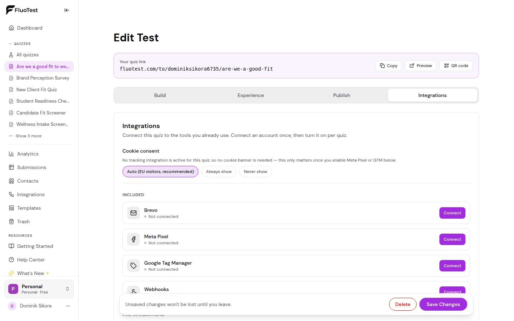Open quiz Preview
The image size is (514, 321).
(420, 66)
